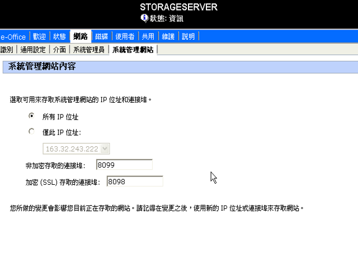Open the 通用設定 sub-tab

coord(33,50)
